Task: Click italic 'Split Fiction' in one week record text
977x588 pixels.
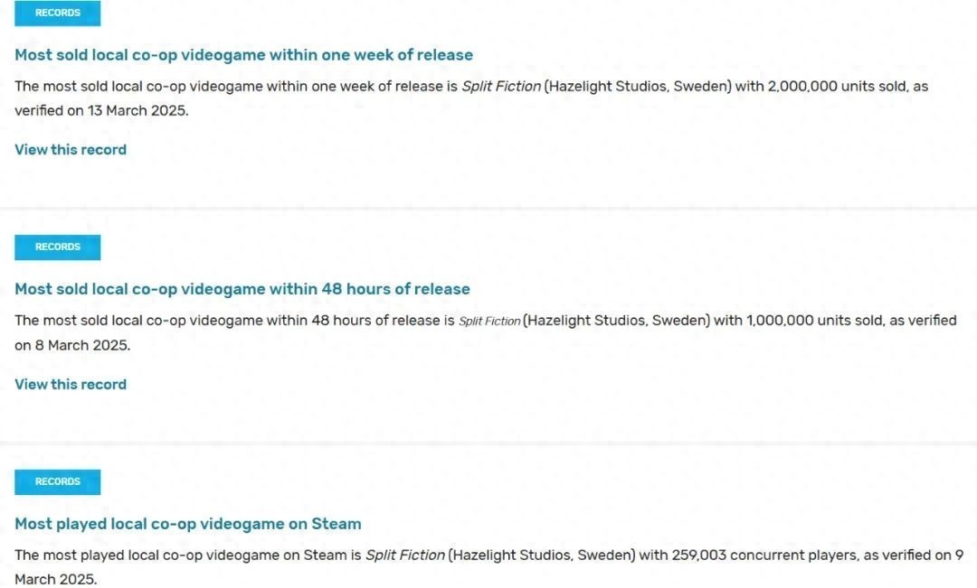Action: pos(501,87)
